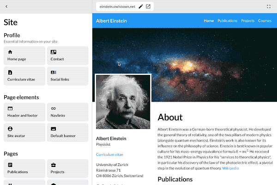Click the Einstein portrait photo
Screen dimensions: 277x185
(x=123, y=102)
